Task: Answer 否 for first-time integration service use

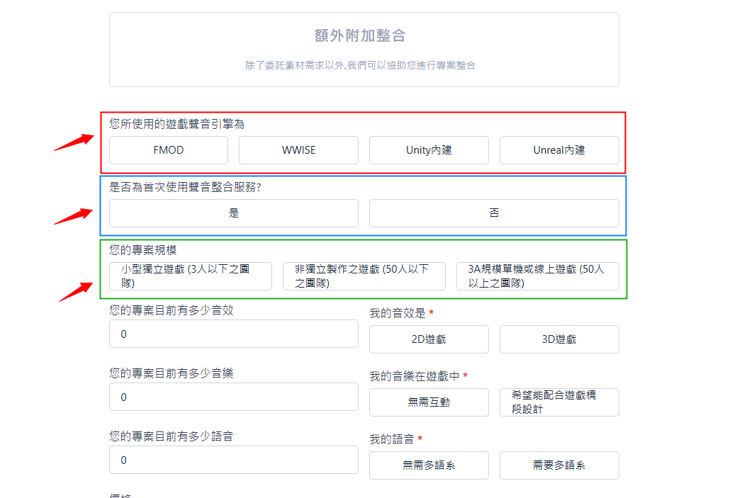Action: pyautogui.click(x=494, y=213)
